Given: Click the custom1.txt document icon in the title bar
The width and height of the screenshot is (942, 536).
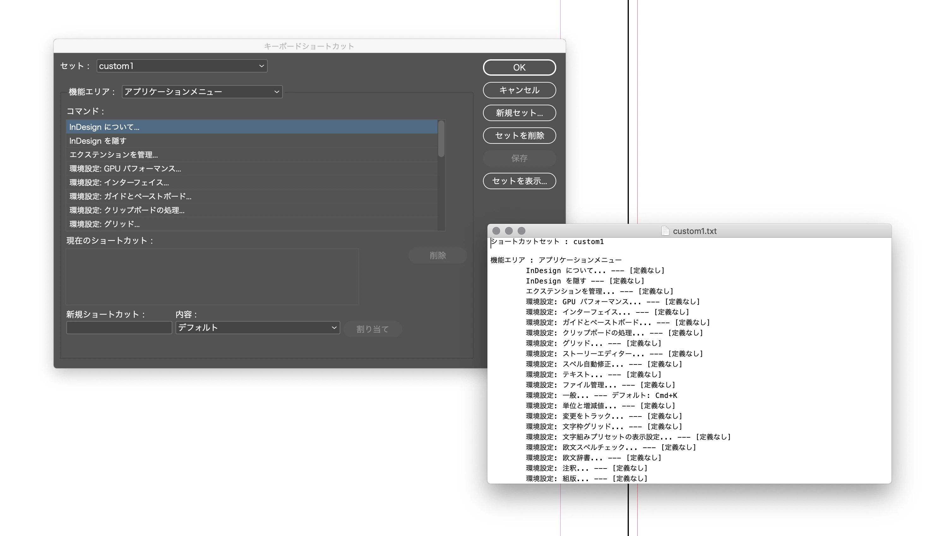Looking at the screenshot, I should pyautogui.click(x=665, y=231).
